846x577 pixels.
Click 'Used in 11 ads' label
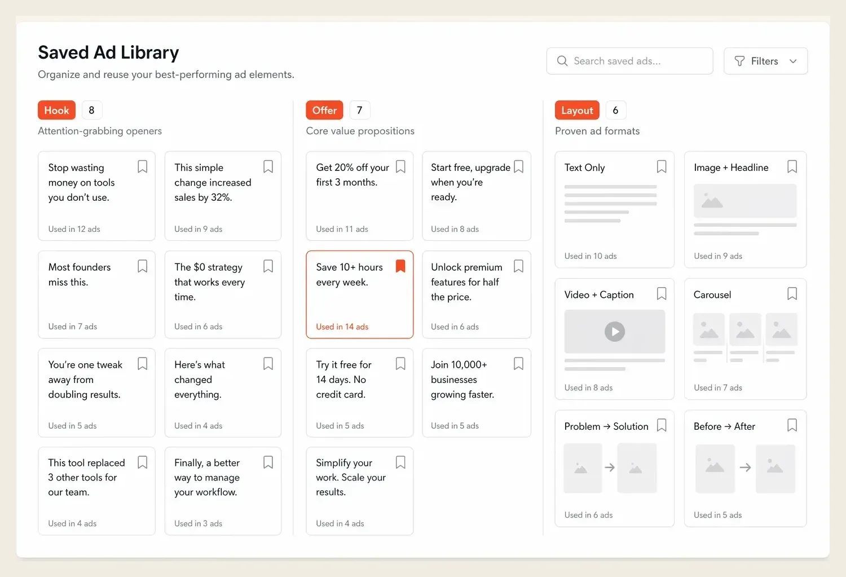342,229
